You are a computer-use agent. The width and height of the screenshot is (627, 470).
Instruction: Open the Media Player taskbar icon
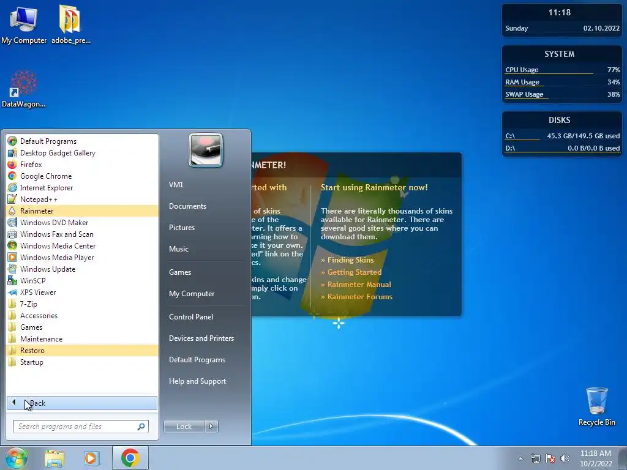(91, 458)
